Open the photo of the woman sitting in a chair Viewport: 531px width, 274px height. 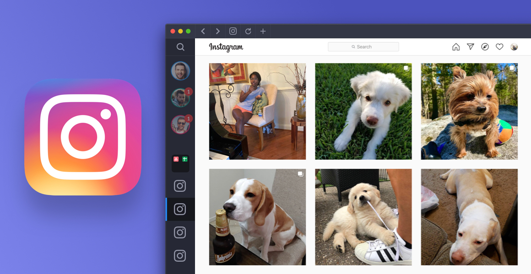tap(257, 111)
